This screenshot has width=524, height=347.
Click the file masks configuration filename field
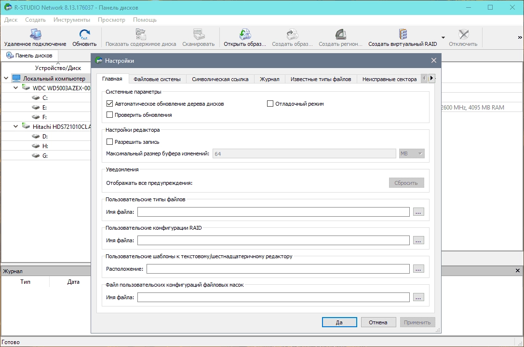[273, 297]
